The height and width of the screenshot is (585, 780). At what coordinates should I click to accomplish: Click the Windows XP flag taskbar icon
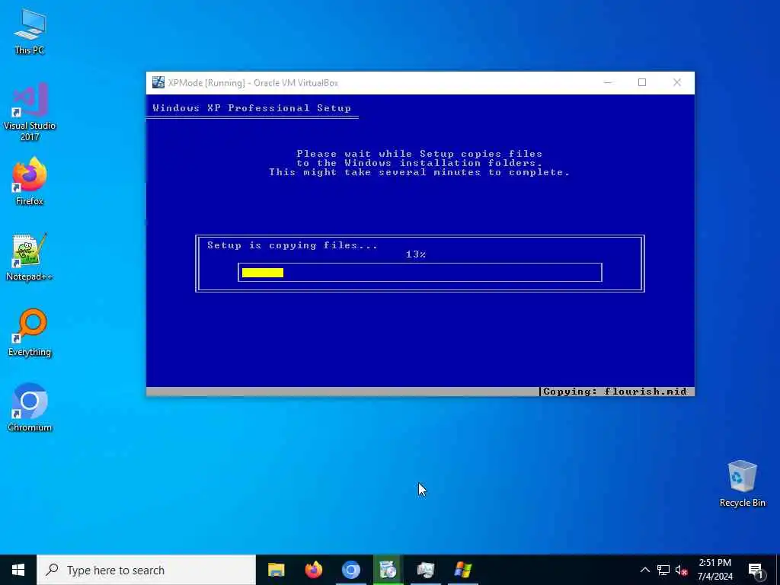[462, 570]
